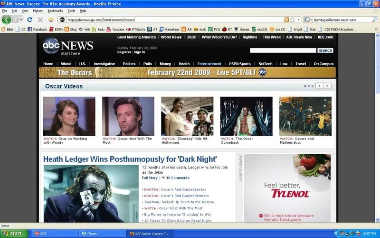380x238 pixels.
Task: Show previous Oscar Videos with left arrow
Action: (319, 86)
